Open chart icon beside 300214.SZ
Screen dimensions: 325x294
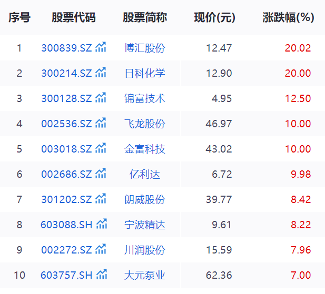tap(101, 73)
